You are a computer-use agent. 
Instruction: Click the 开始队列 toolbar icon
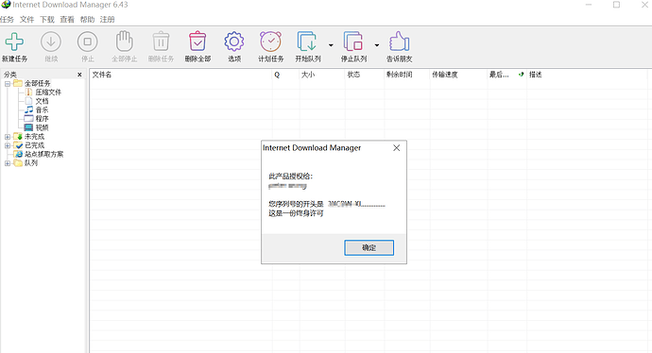307,42
